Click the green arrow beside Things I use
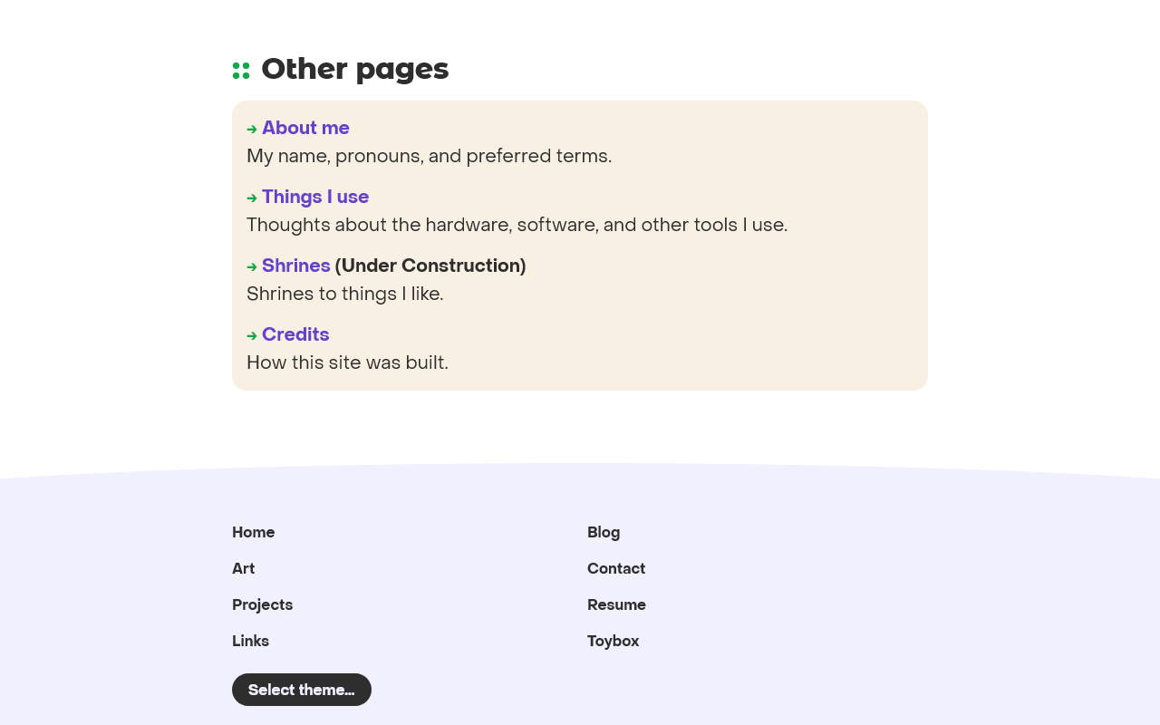1160x725 pixels. tap(252, 198)
